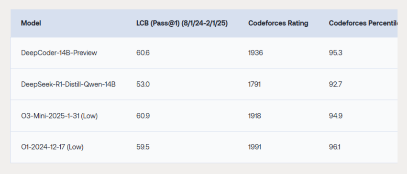The width and height of the screenshot is (407, 174).
Task: Click the 1936 Codeforces rating cell
Action: point(256,53)
